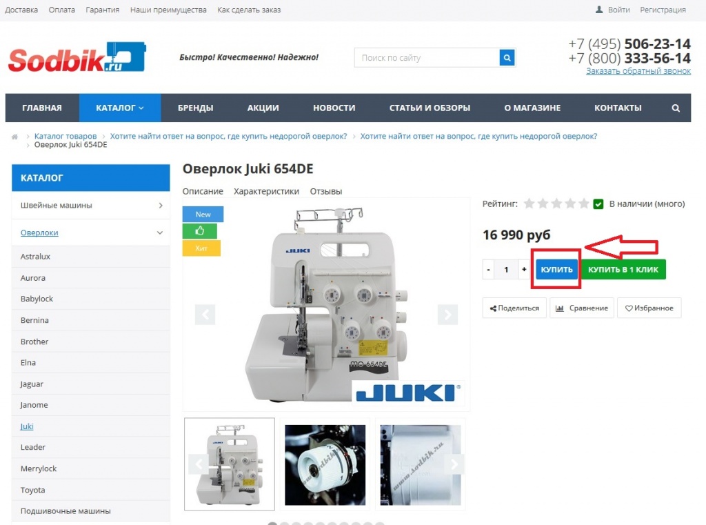Screen dimensions: 706x525
Task: Open СТАТЬИ И ОБЗОРЫ in navigation
Action: point(430,108)
